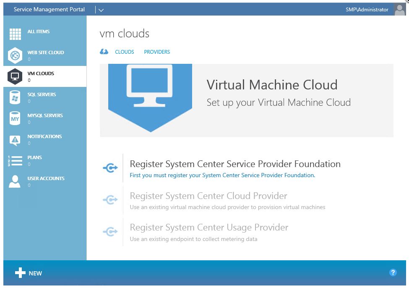This screenshot has height=288, width=409.
Task: Click 'Use an existing virtual machine cloud provider' text
Action: [227, 207]
